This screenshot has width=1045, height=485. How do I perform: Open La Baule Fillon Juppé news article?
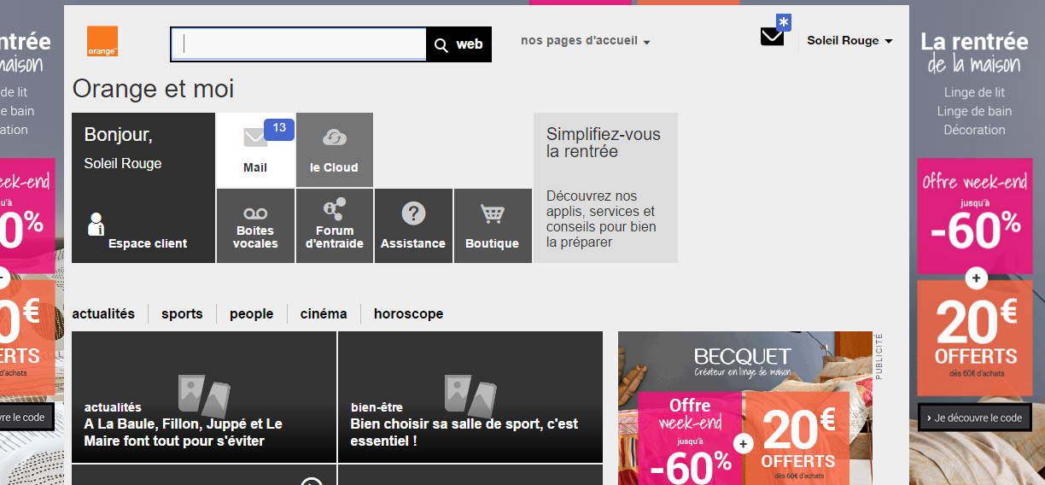(x=204, y=397)
